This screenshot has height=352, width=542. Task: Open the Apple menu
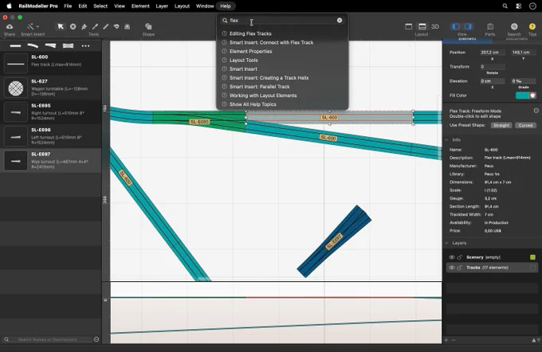point(10,6)
